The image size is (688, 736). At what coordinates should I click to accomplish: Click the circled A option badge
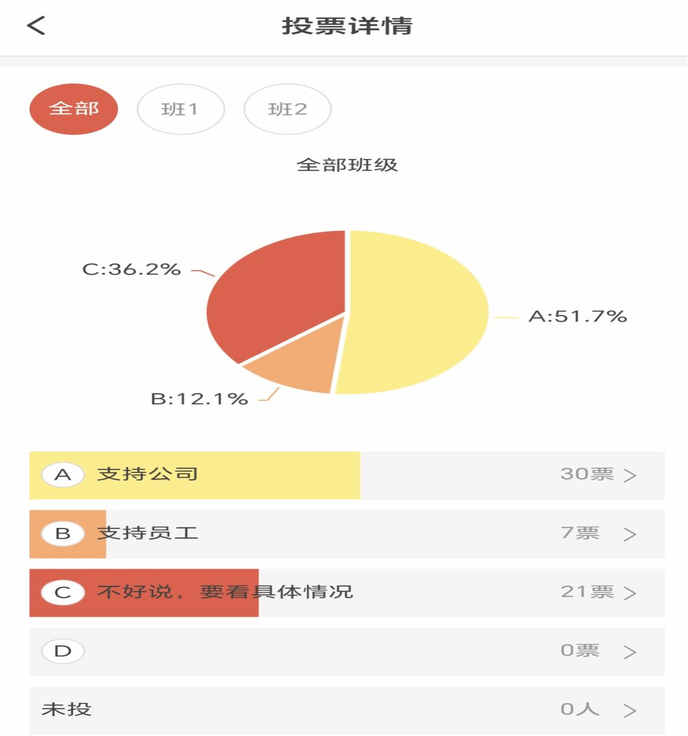tap(63, 475)
